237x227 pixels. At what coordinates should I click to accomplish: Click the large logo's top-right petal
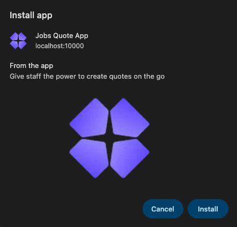point(128,118)
